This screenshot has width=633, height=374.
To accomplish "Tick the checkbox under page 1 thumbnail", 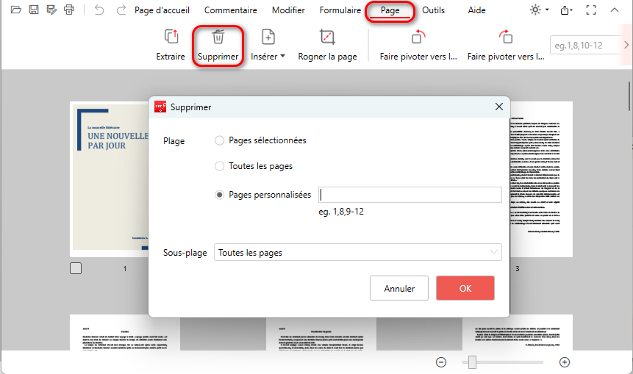I will coord(76,268).
